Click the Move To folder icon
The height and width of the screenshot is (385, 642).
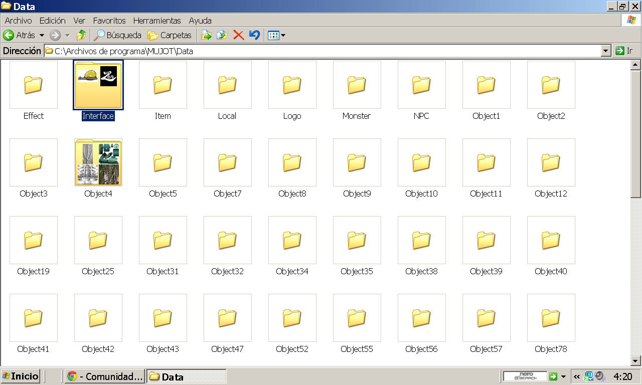[206, 36]
